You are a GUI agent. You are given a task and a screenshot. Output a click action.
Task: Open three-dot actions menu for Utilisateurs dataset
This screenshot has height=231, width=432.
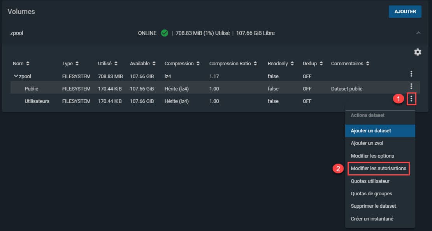pyautogui.click(x=411, y=99)
